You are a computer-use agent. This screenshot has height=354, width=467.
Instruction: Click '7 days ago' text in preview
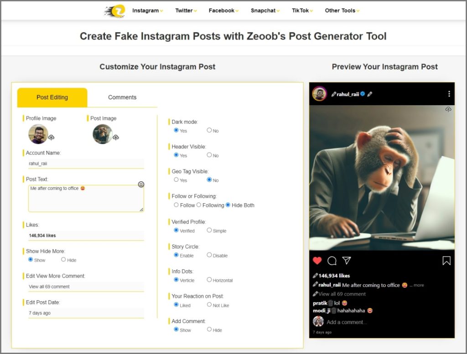pyautogui.click(x=322, y=332)
